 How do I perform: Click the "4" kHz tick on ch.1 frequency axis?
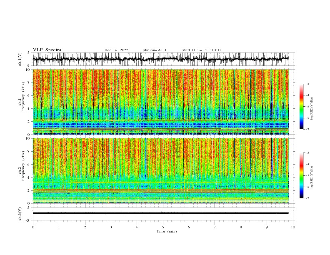(x=29, y=109)
